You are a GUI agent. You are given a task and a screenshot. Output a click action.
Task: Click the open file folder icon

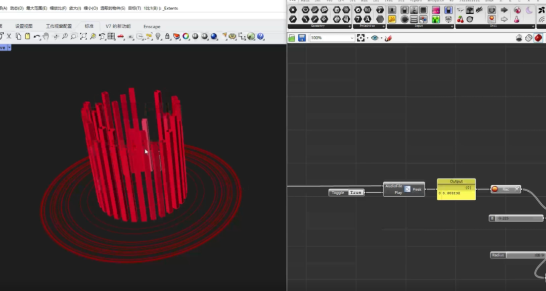point(292,38)
